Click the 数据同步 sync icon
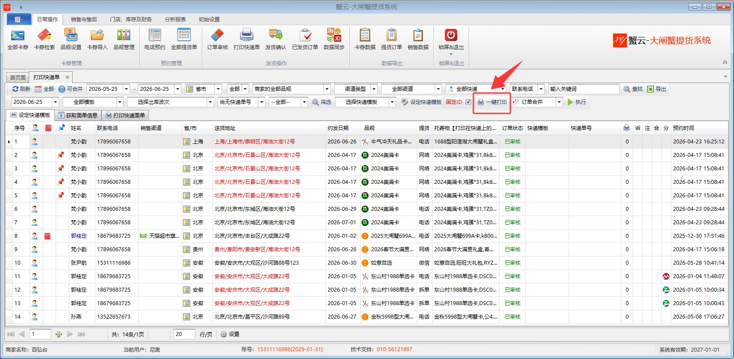Image resolution: width=734 pixels, height=359 pixels. tap(334, 39)
